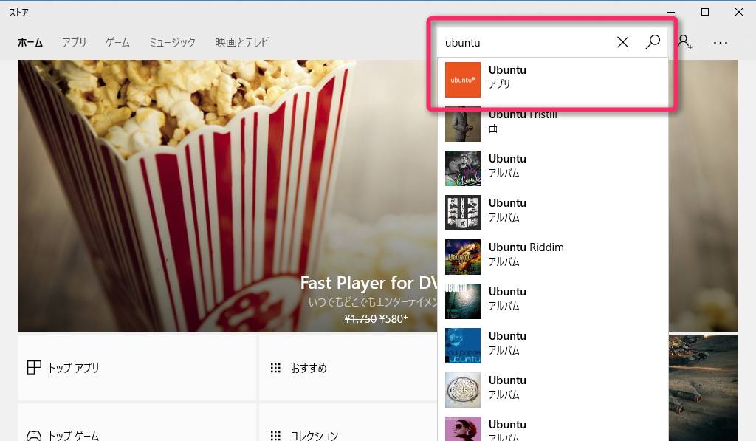The height and width of the screenshot is (441, 756).
Task: Select the Ubuntu Fristill song suggestion
Action: coord(552,124)
